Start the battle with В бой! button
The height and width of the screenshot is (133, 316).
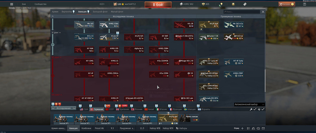click(x=158, y=4)
